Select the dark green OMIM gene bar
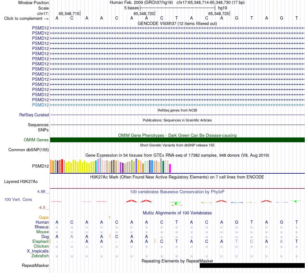Screen dimensions: 305x273 click(x=177, y=140)
